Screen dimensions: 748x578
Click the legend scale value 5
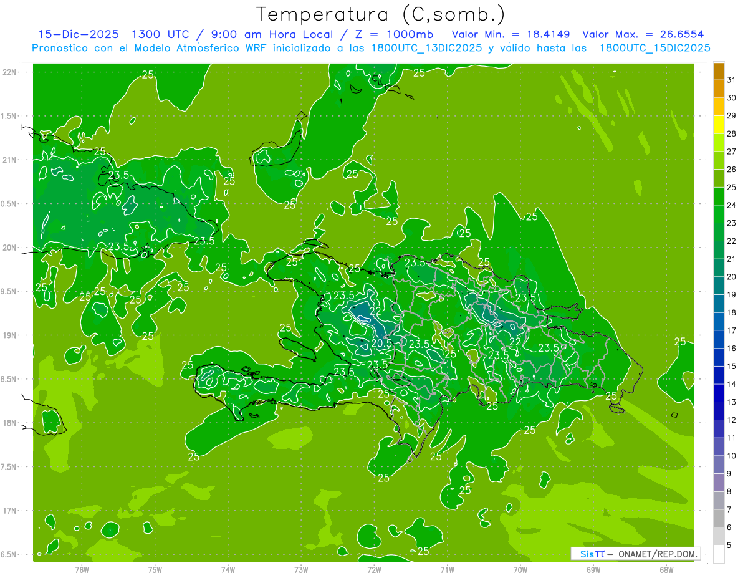pos(729,545)
